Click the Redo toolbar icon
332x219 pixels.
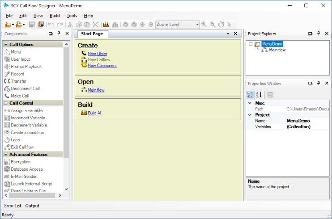(x=60, y=25)
